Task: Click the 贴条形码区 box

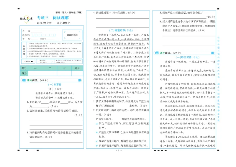Action: [72, 35]
